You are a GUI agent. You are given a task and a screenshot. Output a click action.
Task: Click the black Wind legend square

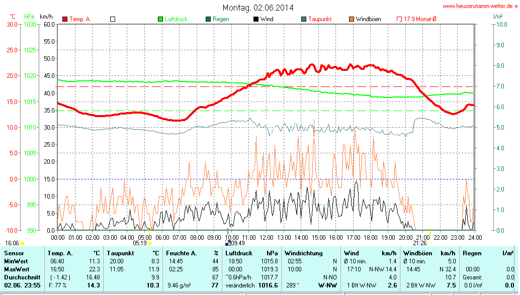click(256, 19)
